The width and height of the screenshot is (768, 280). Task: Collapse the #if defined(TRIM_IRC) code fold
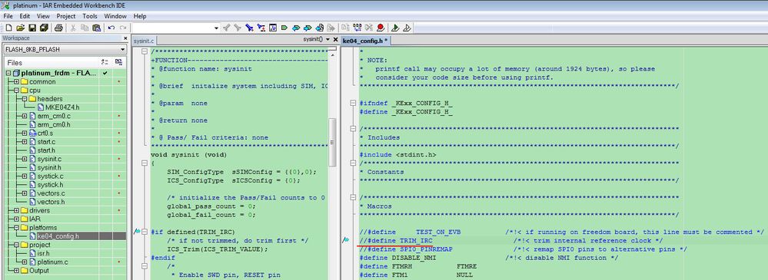(145, 232)
